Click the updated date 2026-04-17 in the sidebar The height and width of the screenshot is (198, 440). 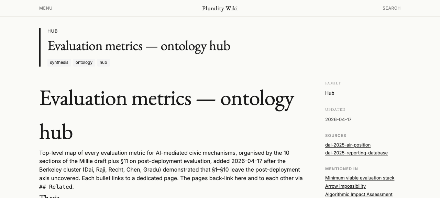338,119
